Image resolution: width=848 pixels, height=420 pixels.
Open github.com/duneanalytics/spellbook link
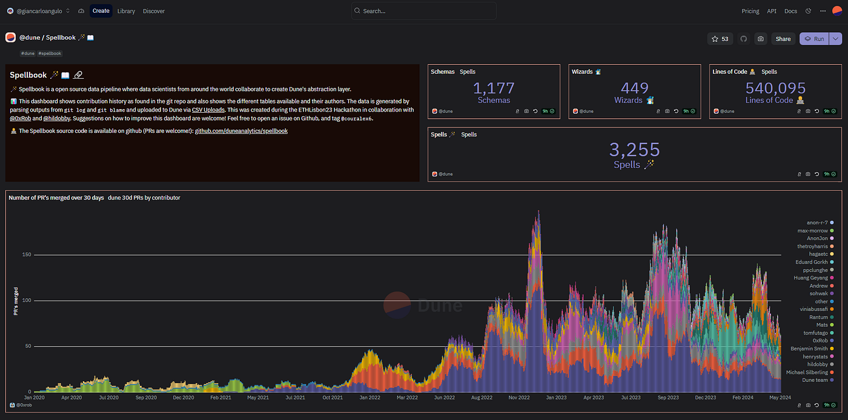coord(241,131)
